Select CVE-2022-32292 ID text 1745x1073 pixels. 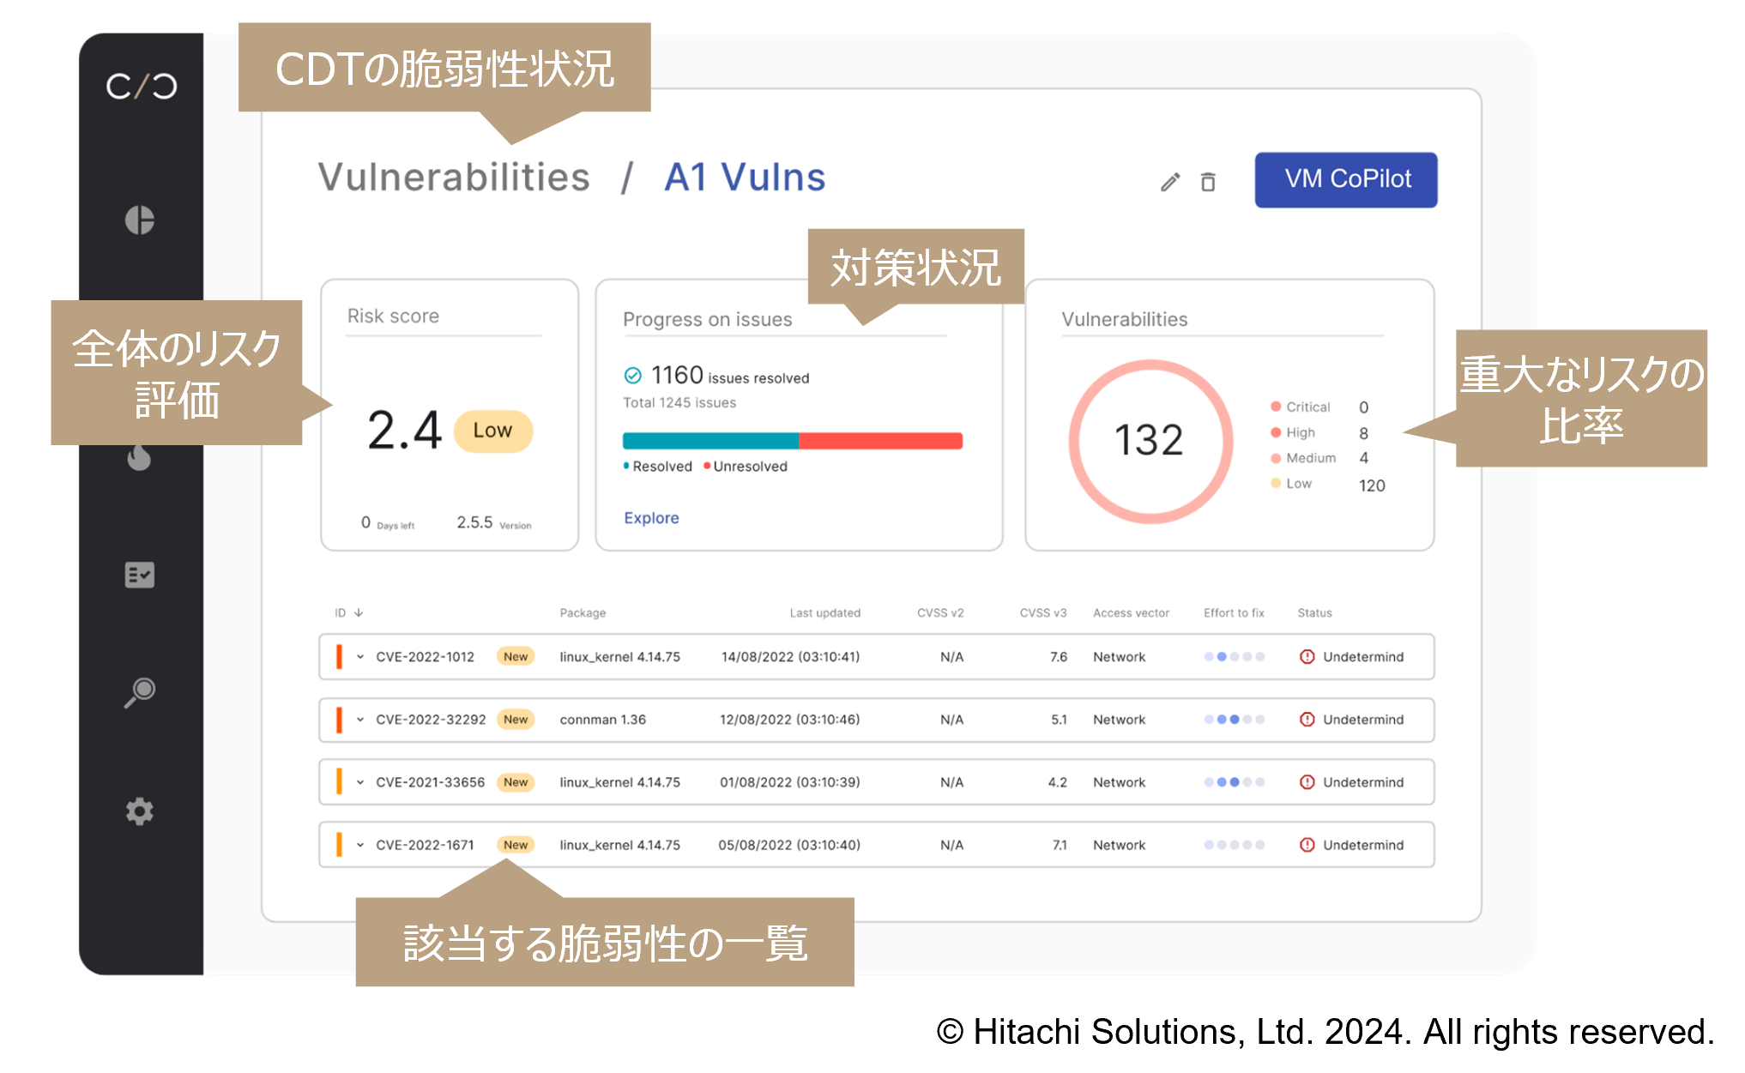[x=431, y=720]
